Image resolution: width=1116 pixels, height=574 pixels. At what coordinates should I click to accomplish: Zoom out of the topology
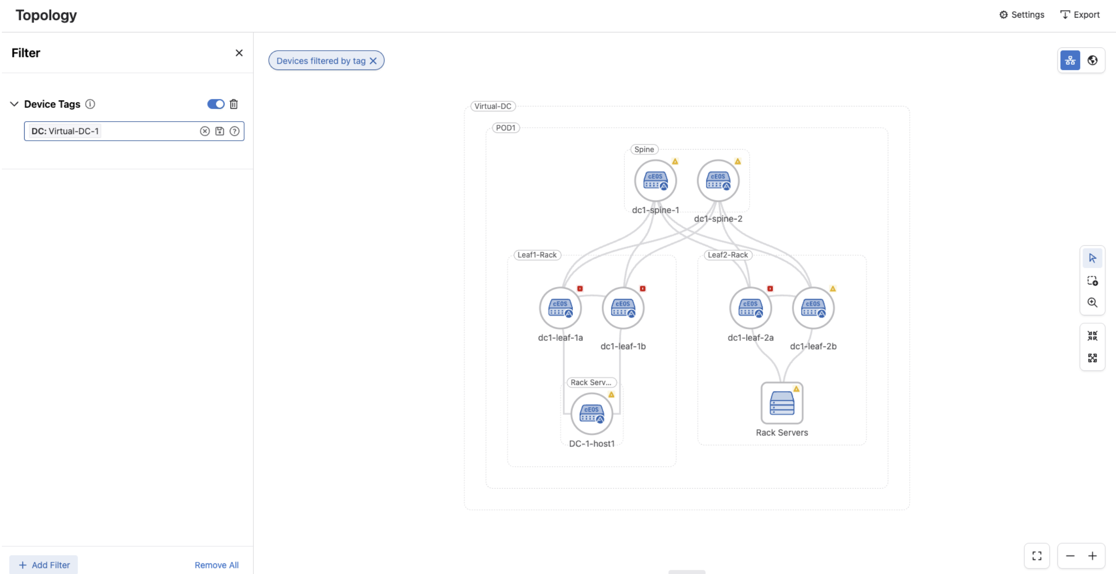[x=1070, y=555]
